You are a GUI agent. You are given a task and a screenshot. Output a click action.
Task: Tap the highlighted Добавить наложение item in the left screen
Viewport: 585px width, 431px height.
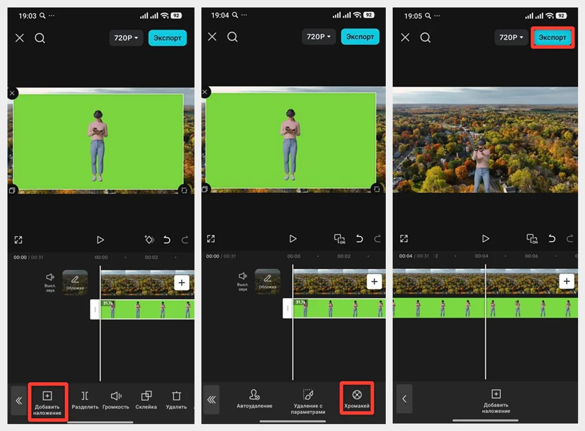point(48,401)
